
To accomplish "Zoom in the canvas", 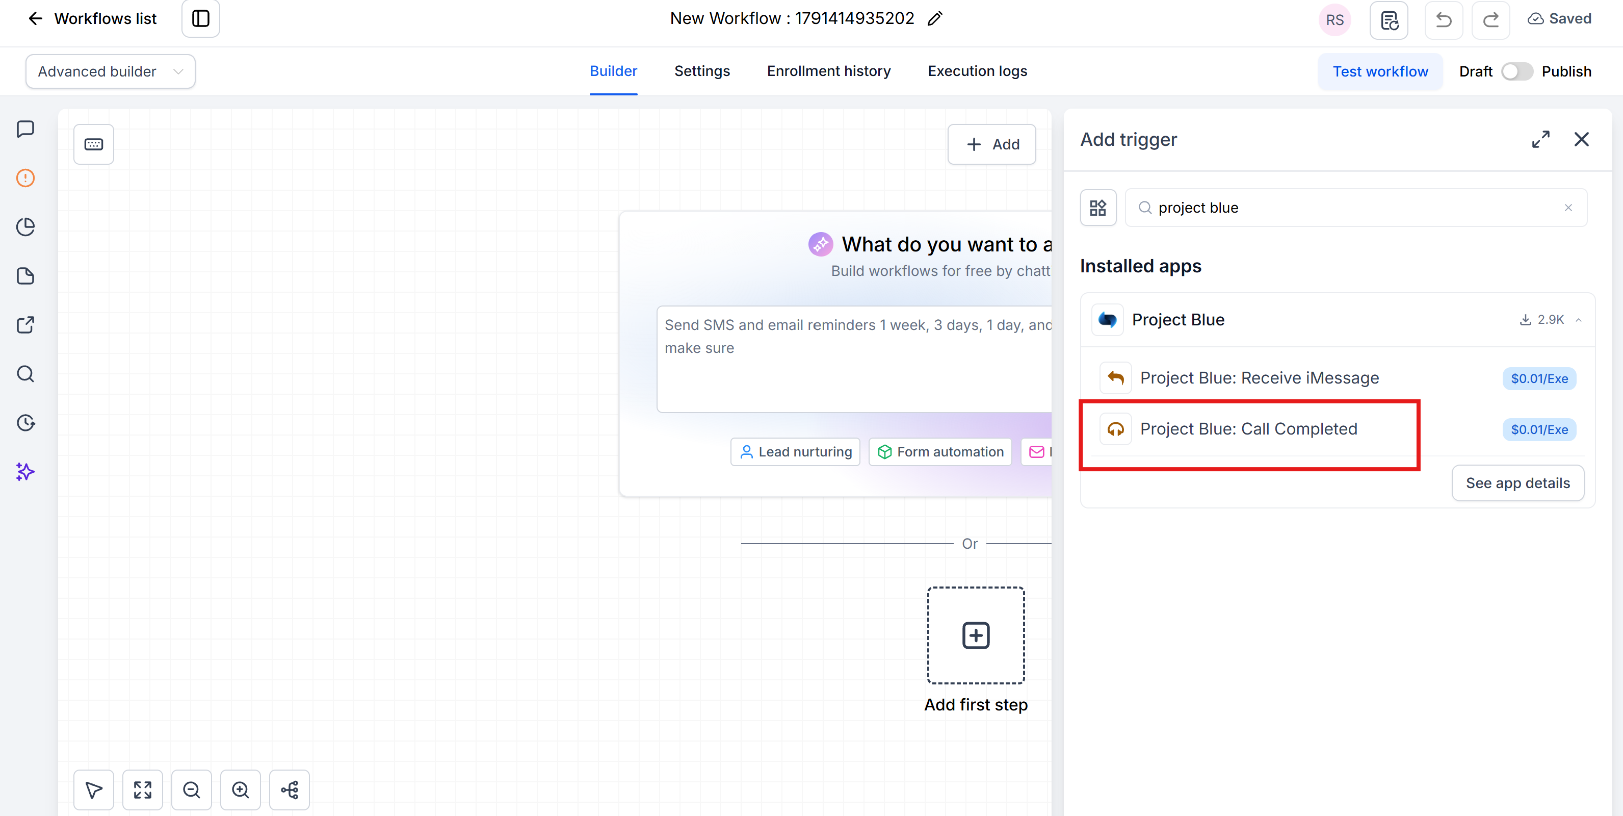I will click(240, 789).
